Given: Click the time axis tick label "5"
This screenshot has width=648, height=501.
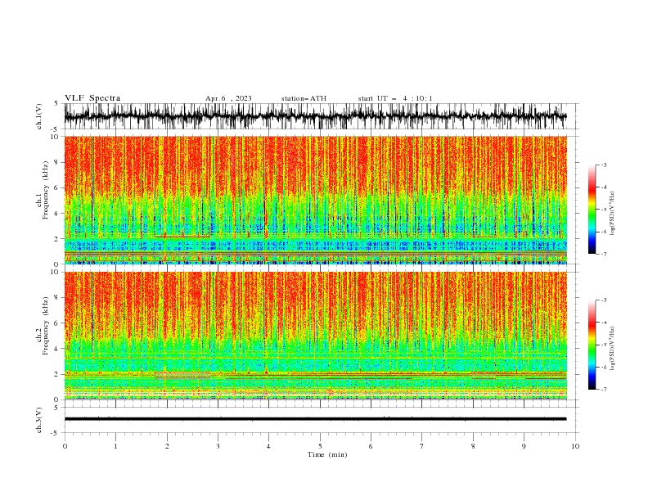Looking at the screenshot, I should pyautogui.click(x=320, y=446).
